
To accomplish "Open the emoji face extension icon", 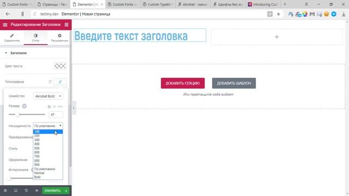I will pyautogui.click(x=326, y=14).
